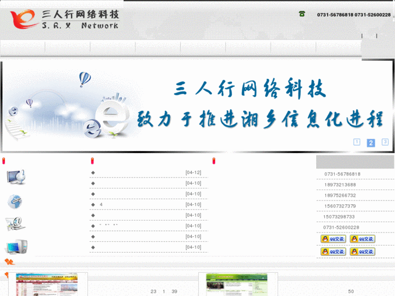This screenshot has height=296, width=395.
Task: Click the lower-right QQ交谈 chat button
Action: (362, 251)
